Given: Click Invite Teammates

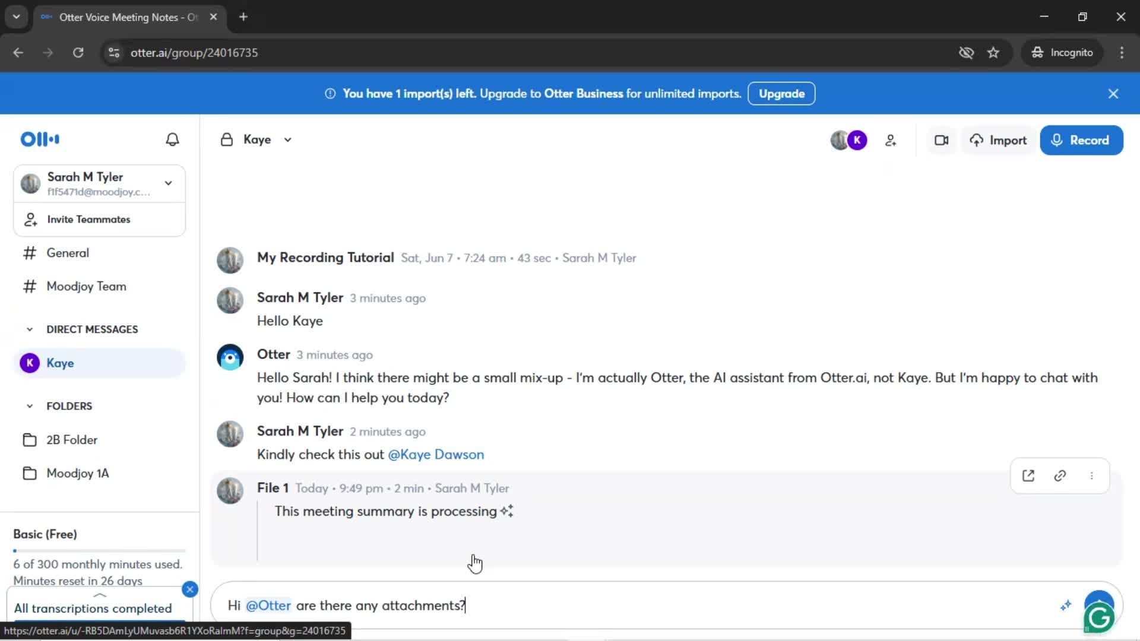Looking at the screenshot, I should pos(100,220).
